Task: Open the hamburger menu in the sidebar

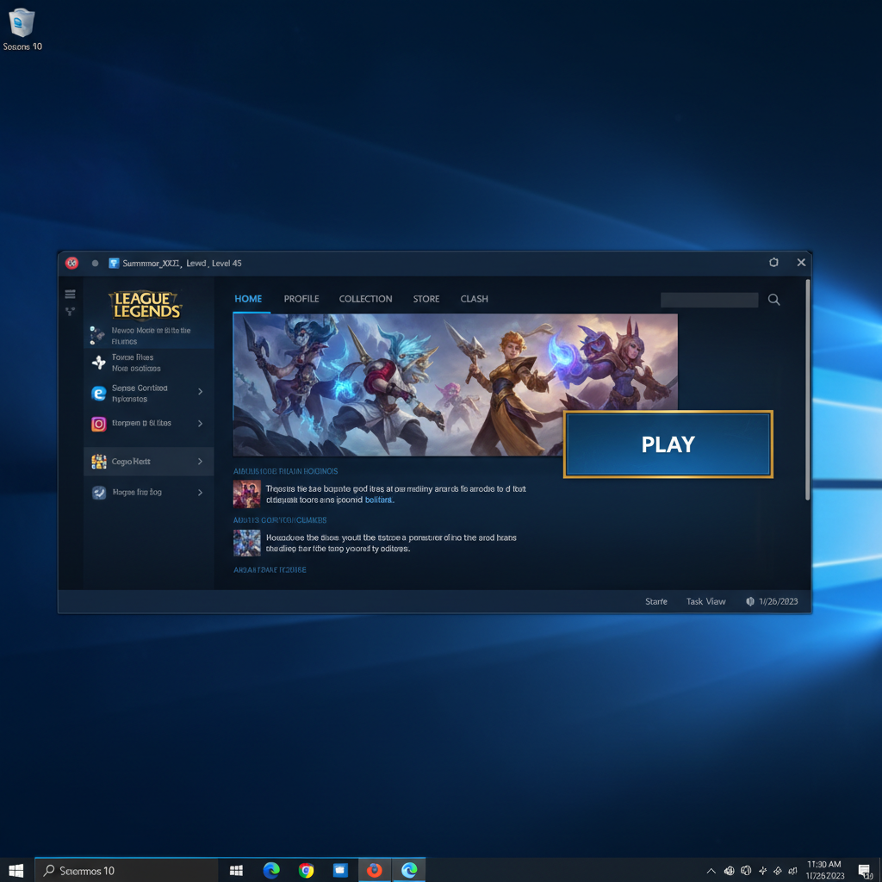Action: 70,294
